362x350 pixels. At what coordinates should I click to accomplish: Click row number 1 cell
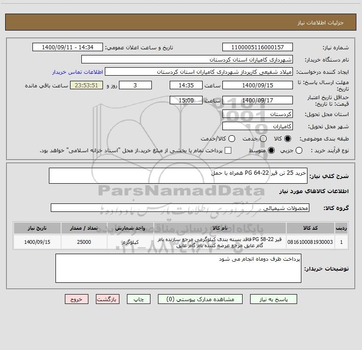[341, 242]
